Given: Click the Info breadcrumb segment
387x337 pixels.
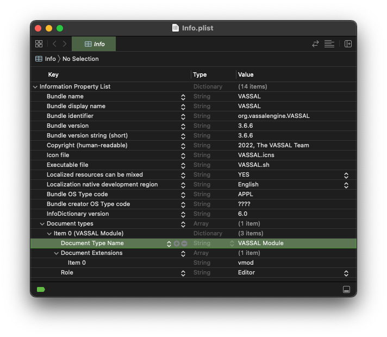Looking at the screenshot, I should click(x=51, y=59).
